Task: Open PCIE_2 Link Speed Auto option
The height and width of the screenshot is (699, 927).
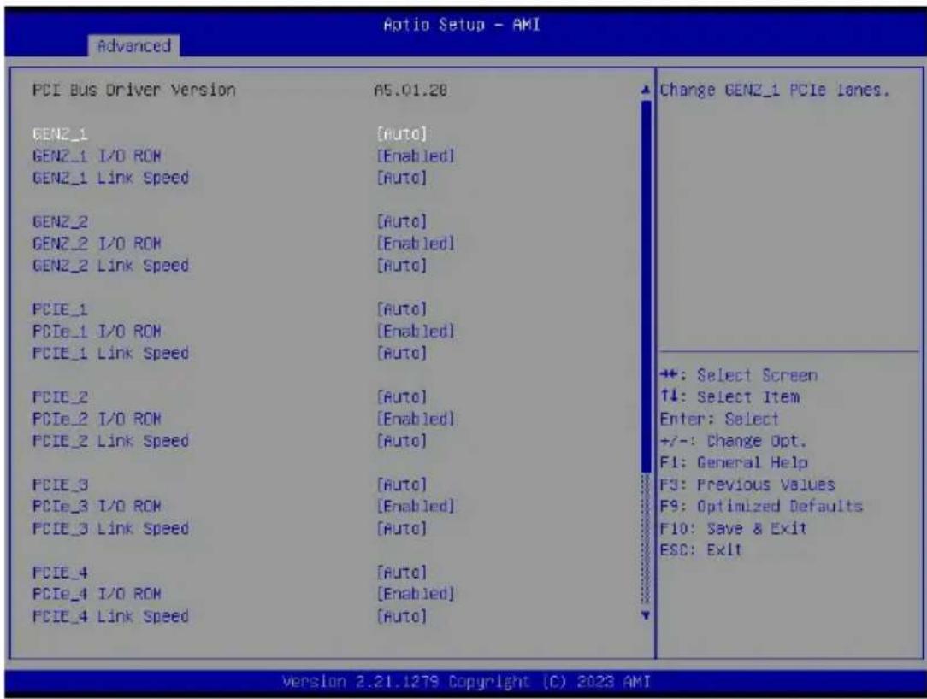Action: pos(401,441)
